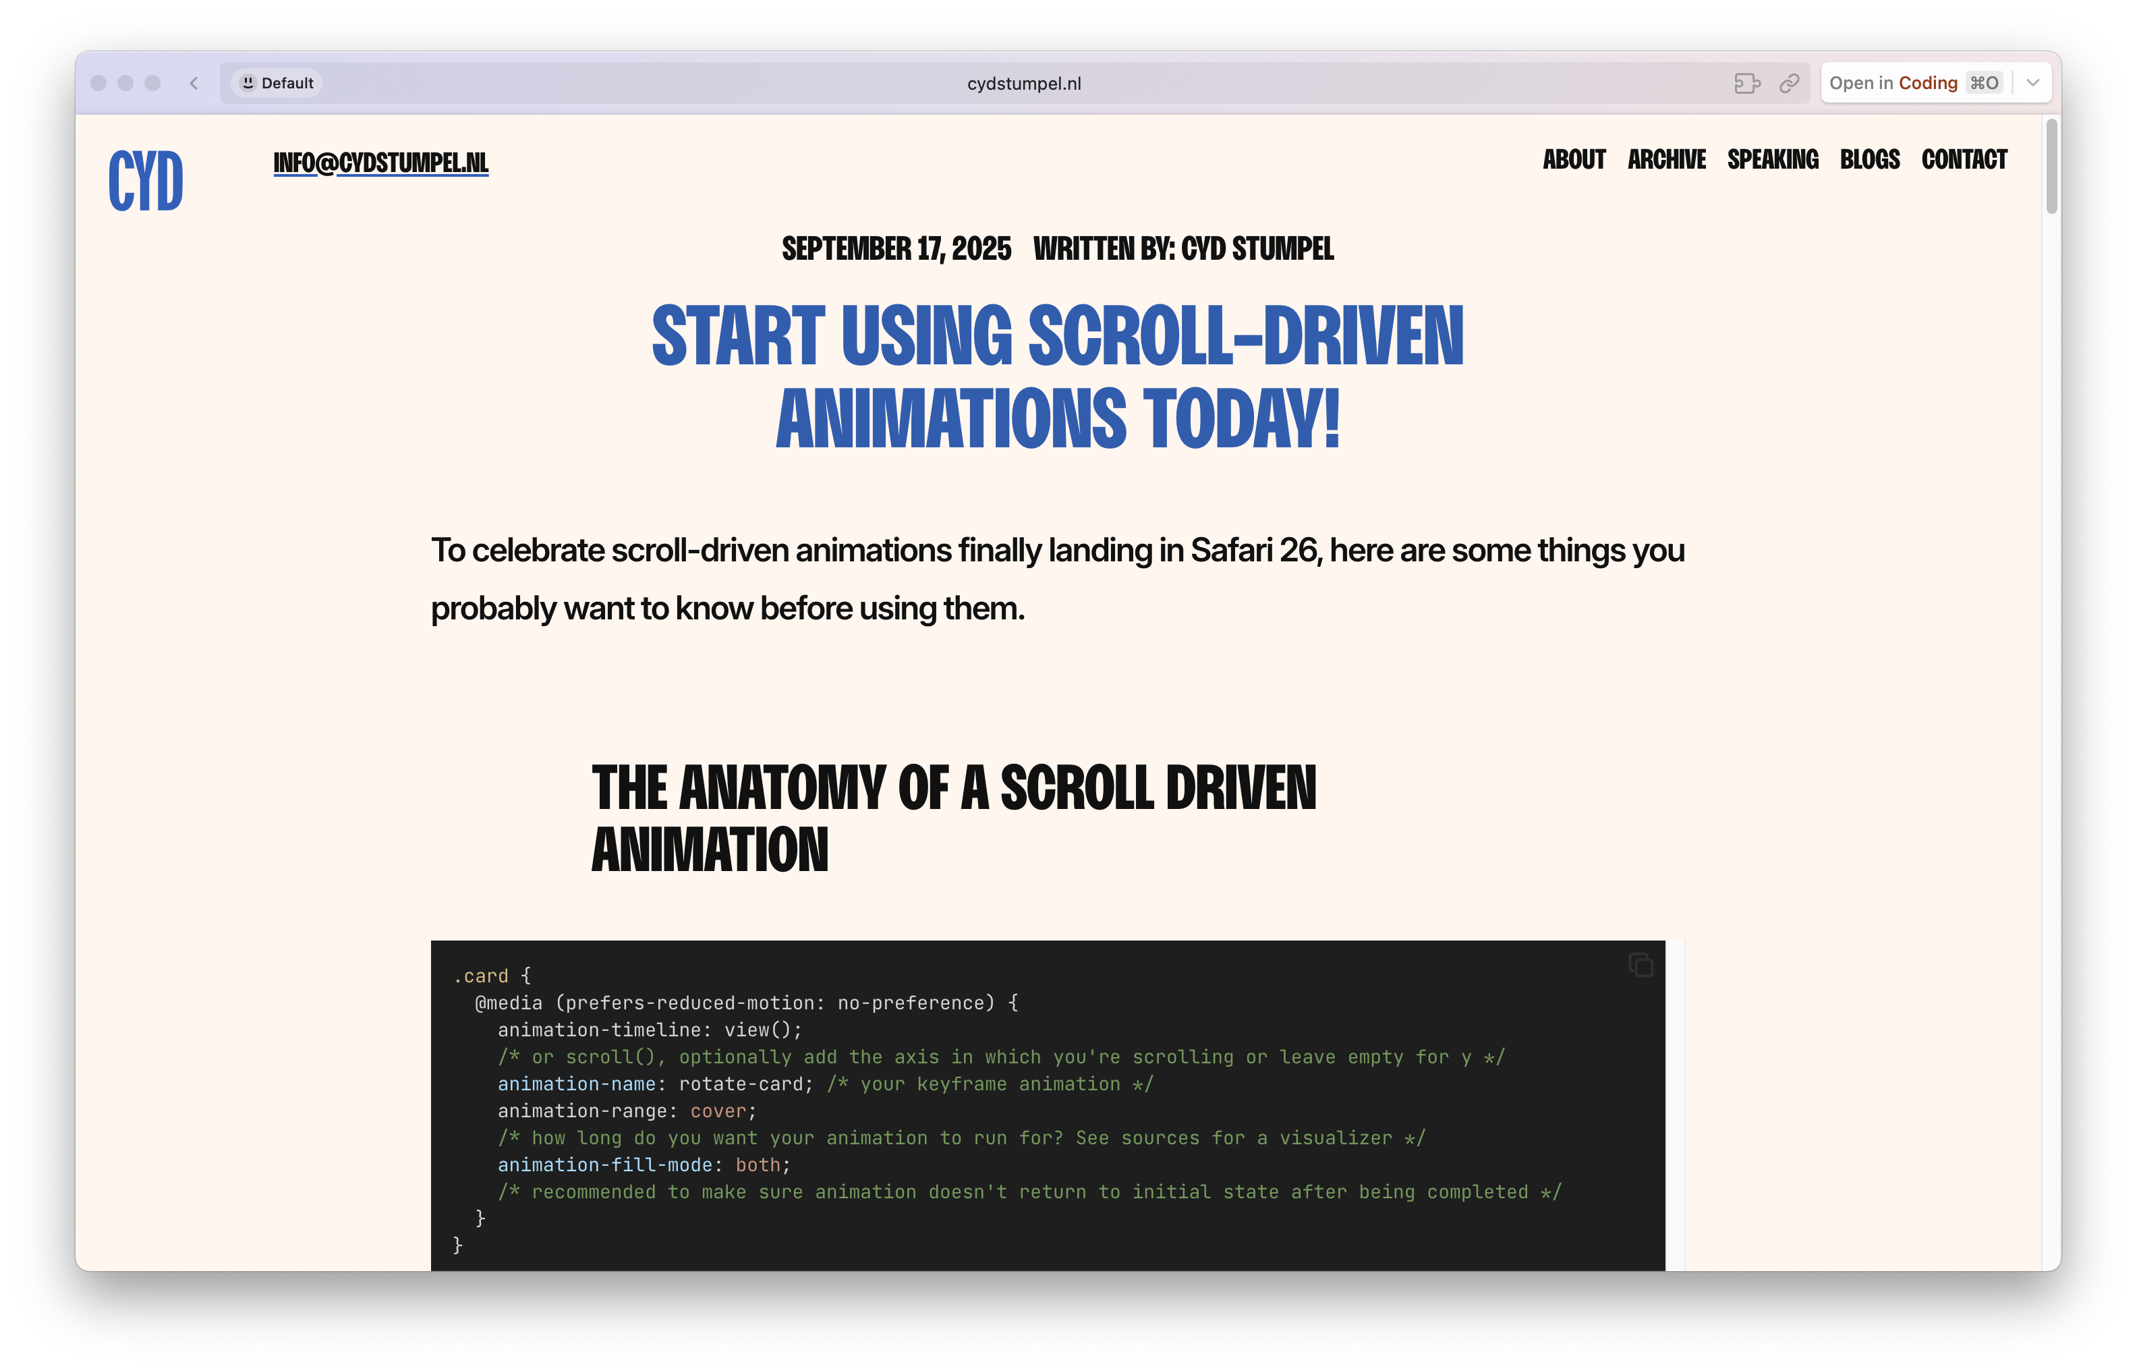Click the cydstumpel.nl address bar
Screen dimensions: 2137x1371
click(1023, 83)
